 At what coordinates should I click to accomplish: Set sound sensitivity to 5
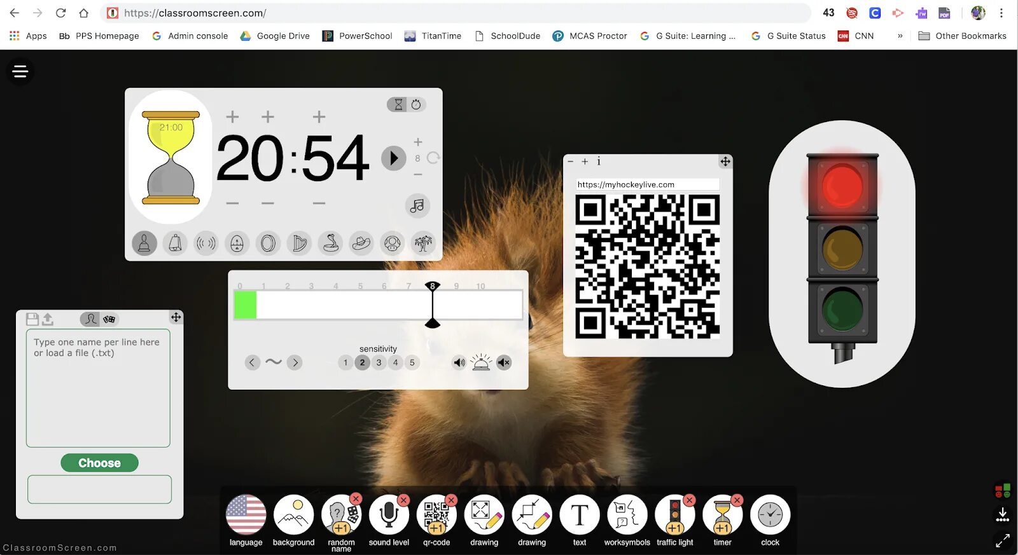point(412,362)
